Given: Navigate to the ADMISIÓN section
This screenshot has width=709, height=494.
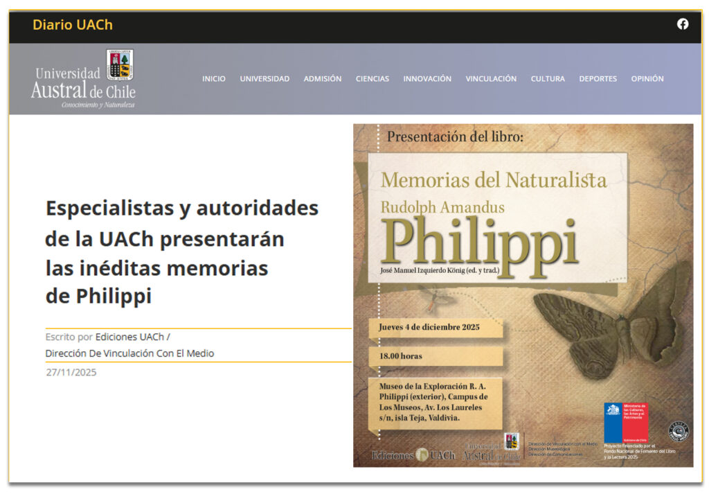Looking at the screenshot, I should (322, 79).
